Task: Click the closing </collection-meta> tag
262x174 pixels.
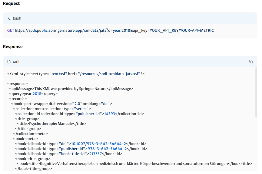Action: (30, 134)
